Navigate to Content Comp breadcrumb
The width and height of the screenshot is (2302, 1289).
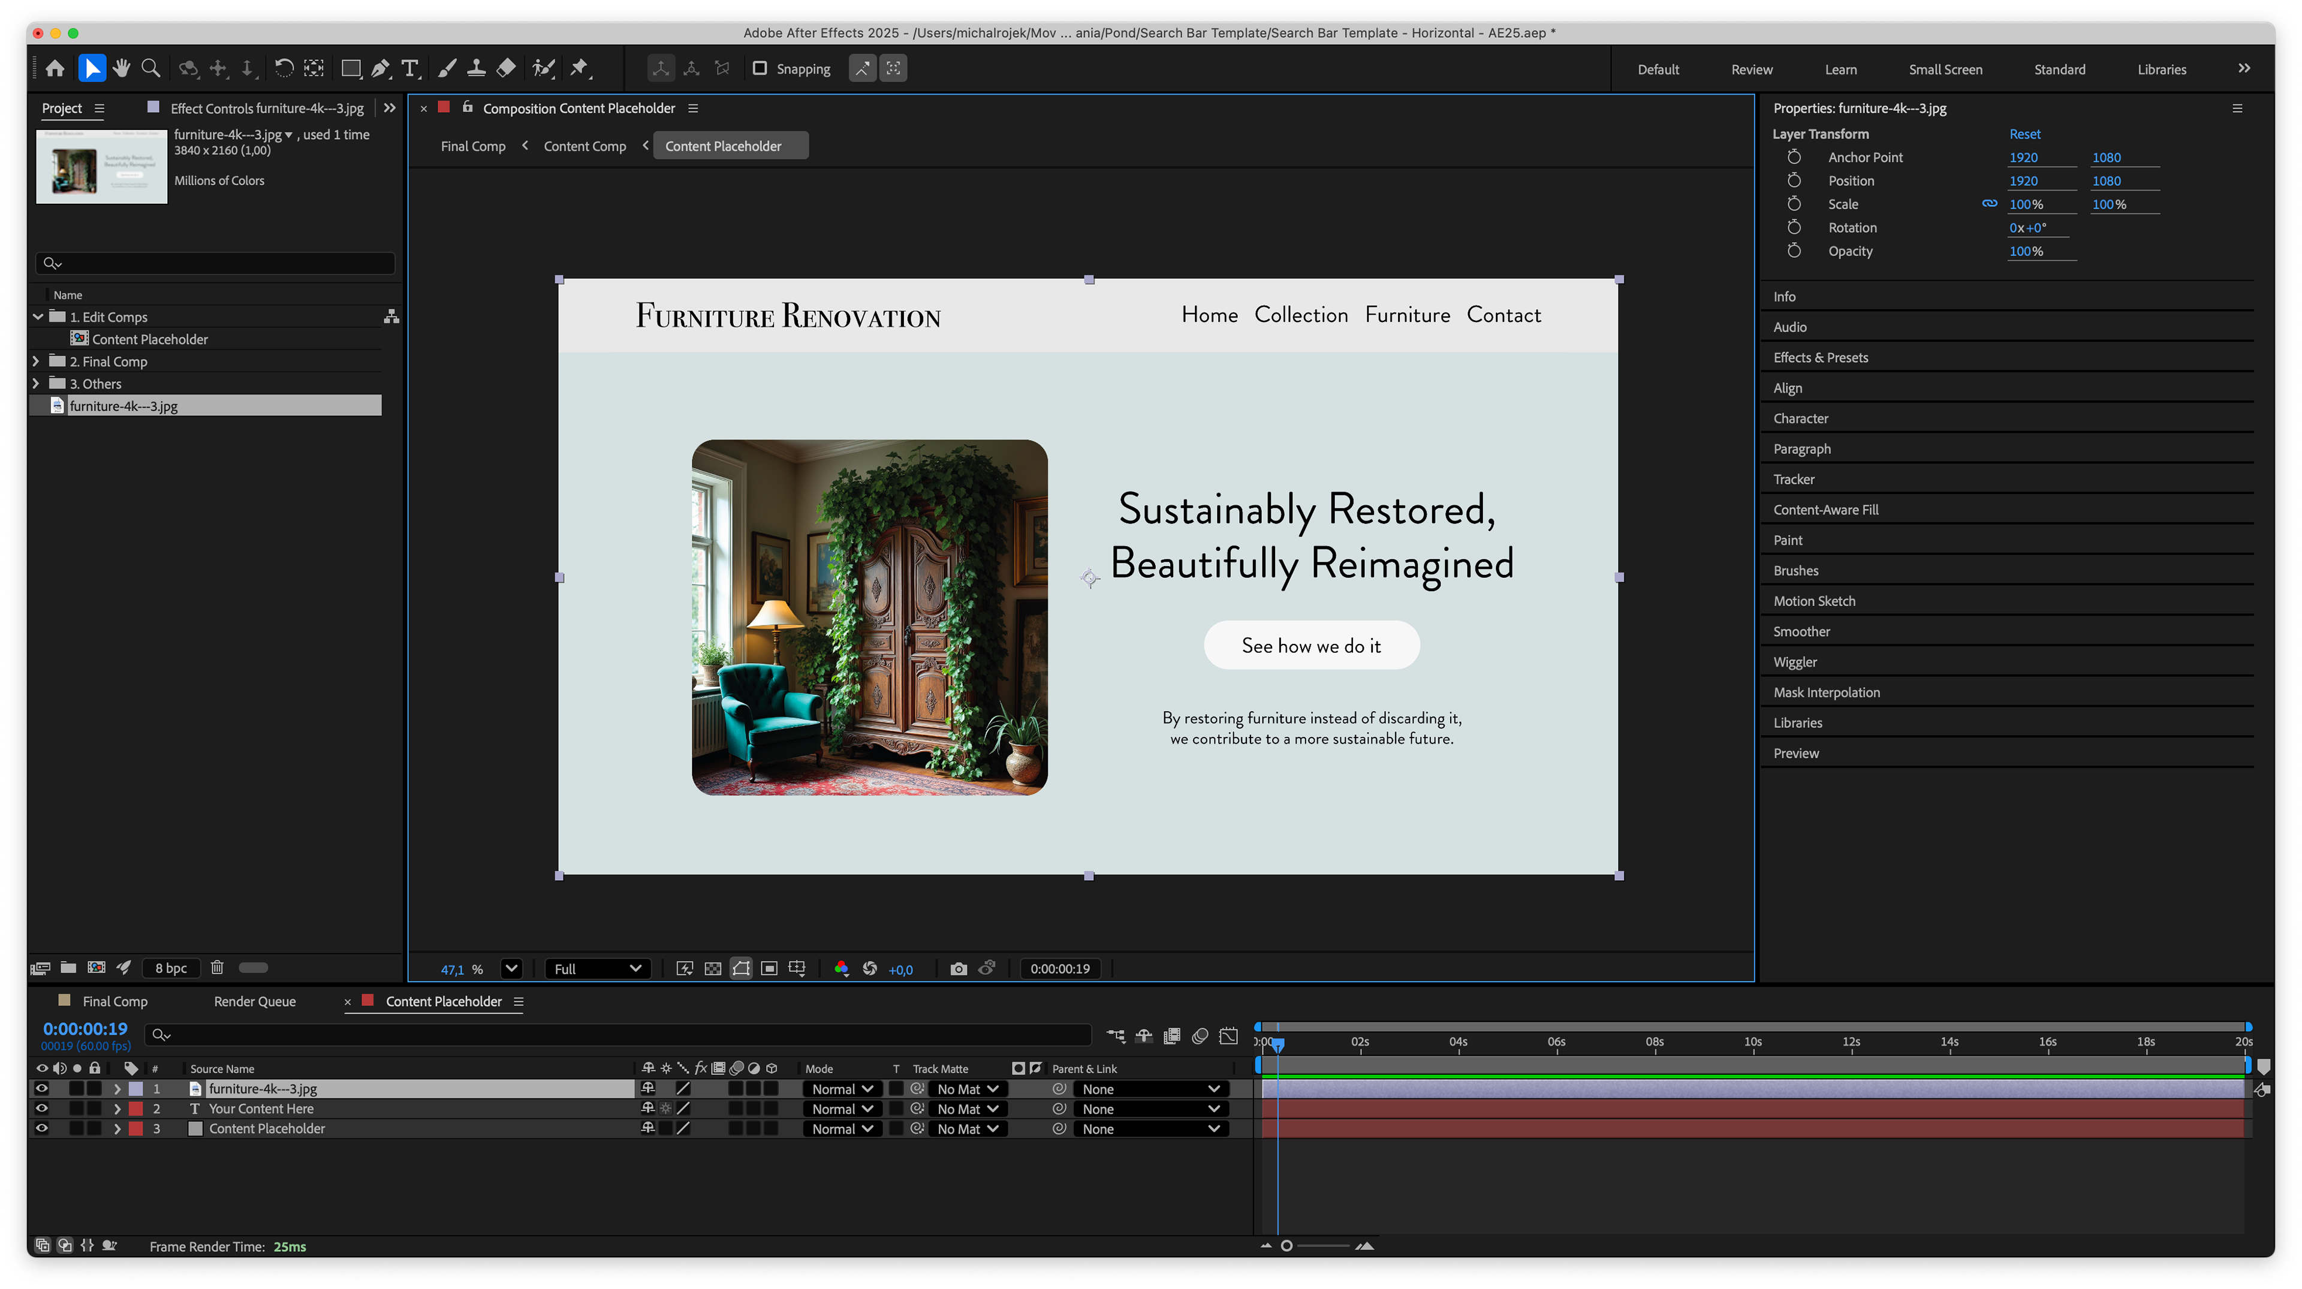tap(584, 146)
